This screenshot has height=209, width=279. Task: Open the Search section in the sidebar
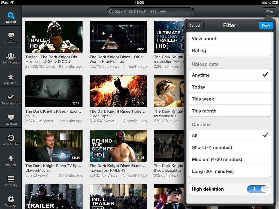pyautogui.click(x=11, y=17)
